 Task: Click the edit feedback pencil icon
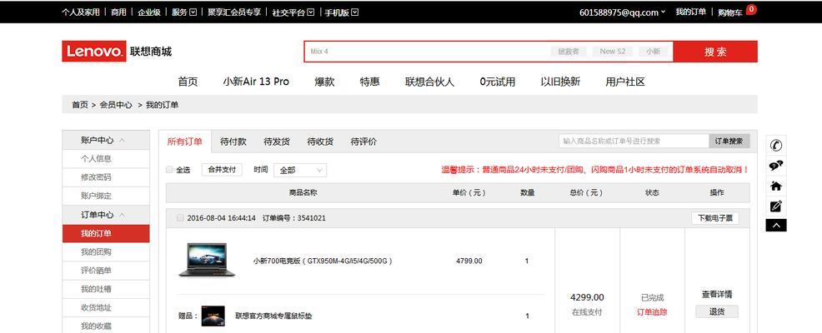(776, 206)
